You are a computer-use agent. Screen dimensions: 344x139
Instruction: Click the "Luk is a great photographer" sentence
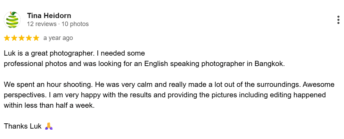pyautogui.click(x=47, y=53)
